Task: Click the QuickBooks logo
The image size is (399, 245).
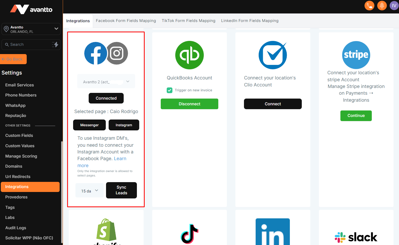Action: 189,55
